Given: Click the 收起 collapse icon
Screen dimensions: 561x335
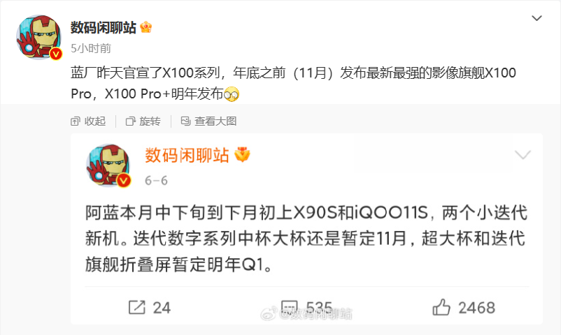Looking at the screenshot, I should (x=75, y=121).
